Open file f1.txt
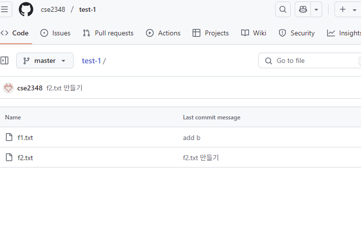The height and width of the screenshot is (225, 361). click(26, 138)
